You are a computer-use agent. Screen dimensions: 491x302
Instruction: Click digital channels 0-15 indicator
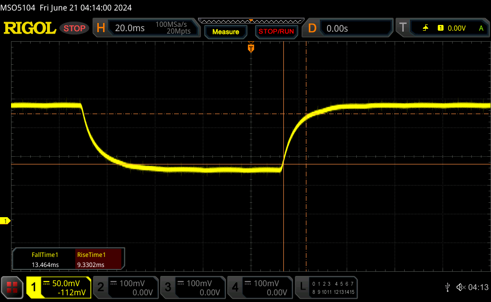[333, 288]
